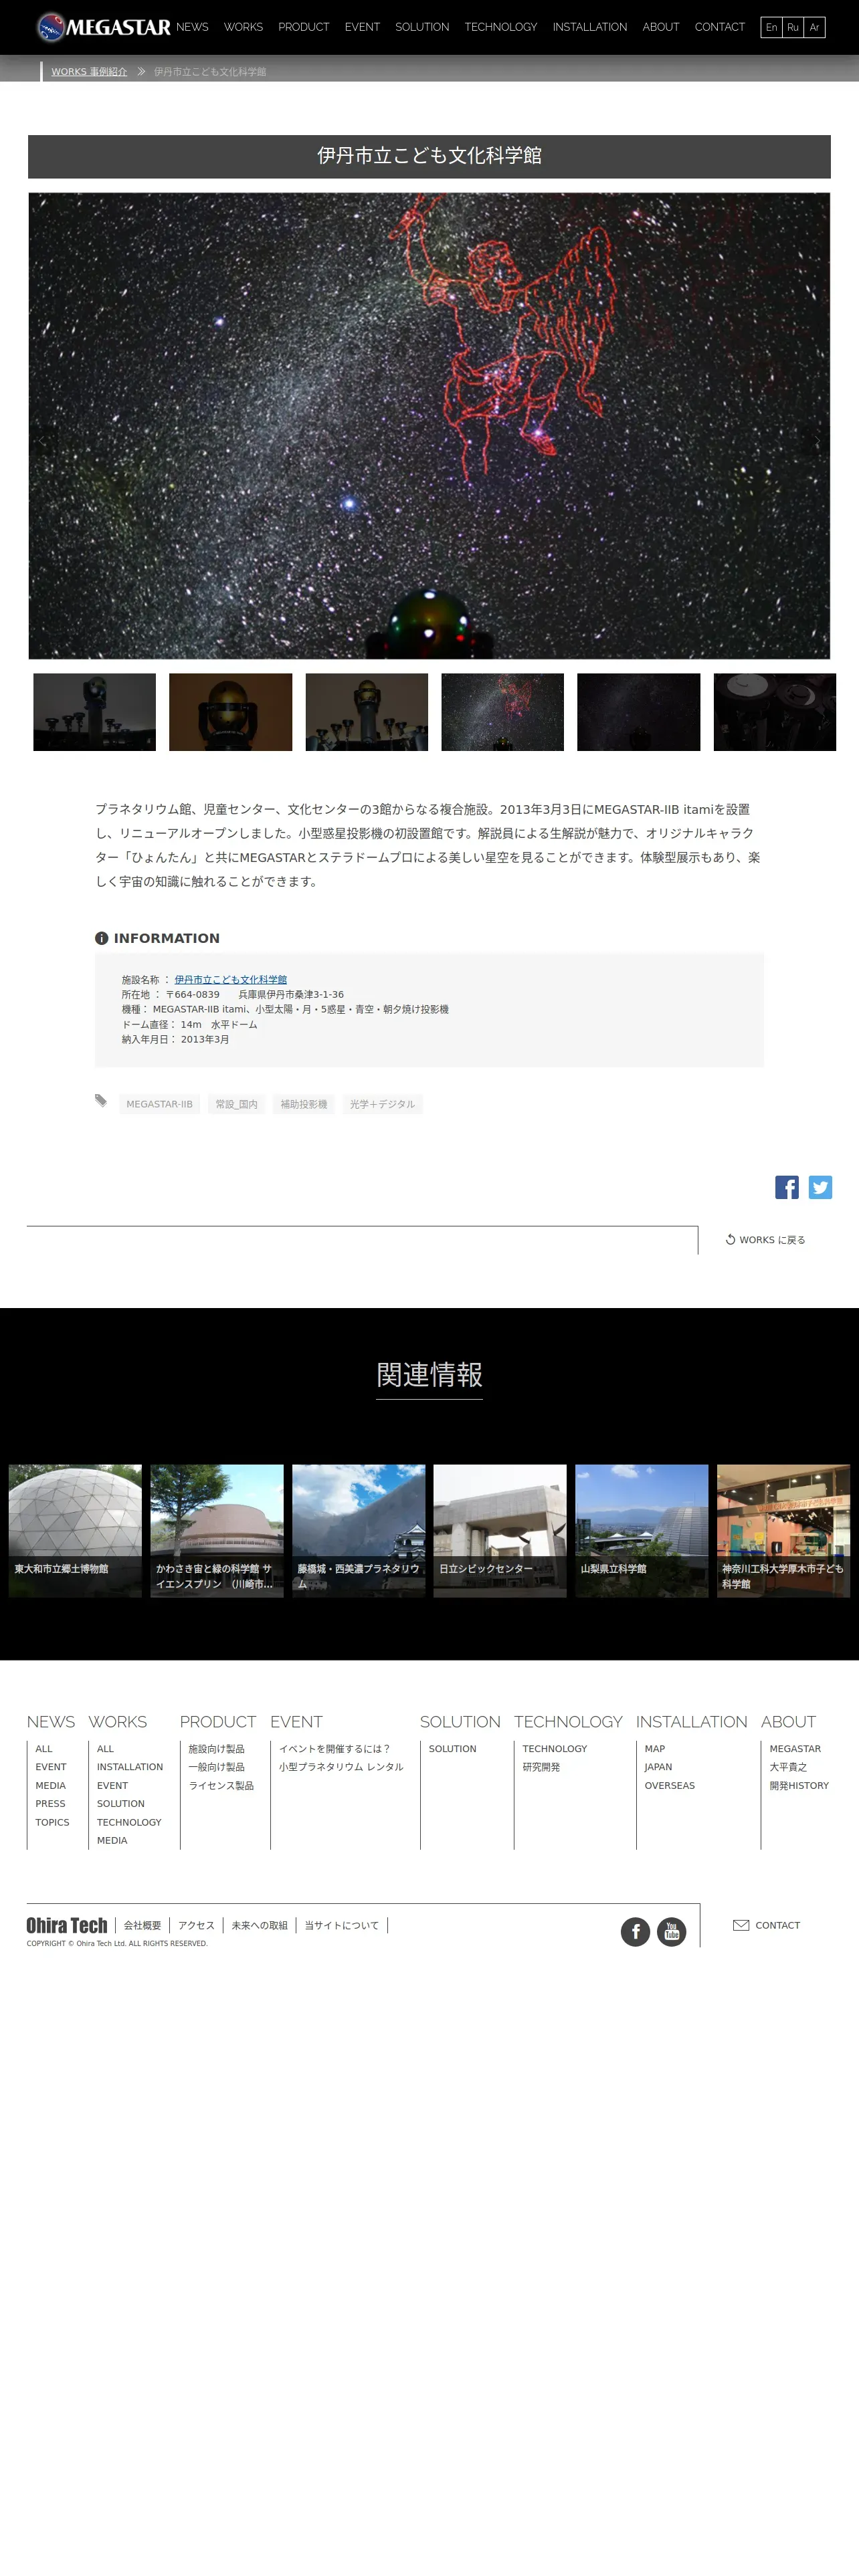The image size is (859, 2576).
Task: Click MEGASTAR-IIB tag
Action: (160, 1104)
